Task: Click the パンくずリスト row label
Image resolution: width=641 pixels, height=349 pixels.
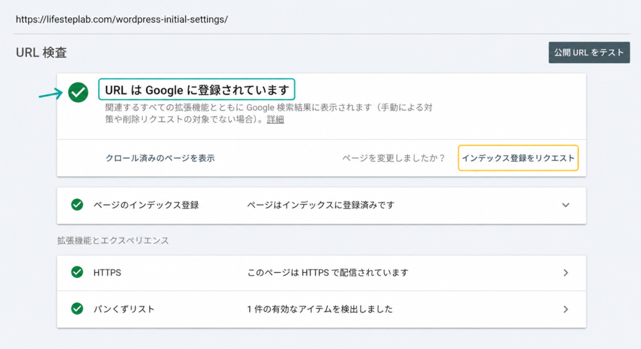Action: 124,309
